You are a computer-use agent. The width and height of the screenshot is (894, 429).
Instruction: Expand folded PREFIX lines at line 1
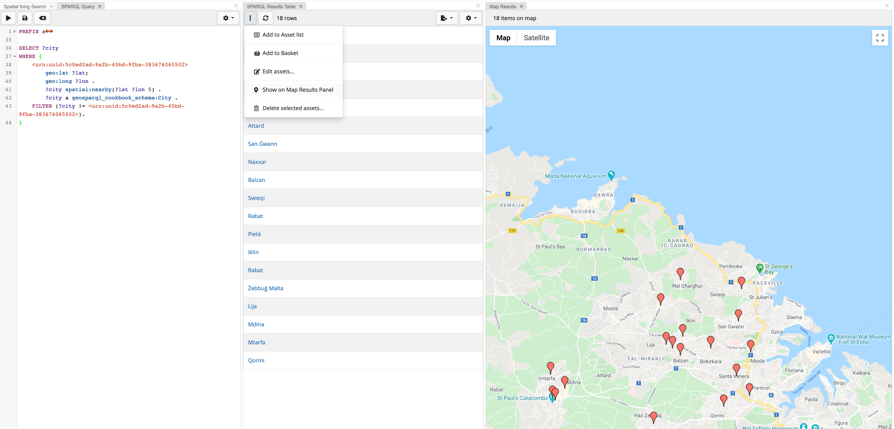point(15,31)
